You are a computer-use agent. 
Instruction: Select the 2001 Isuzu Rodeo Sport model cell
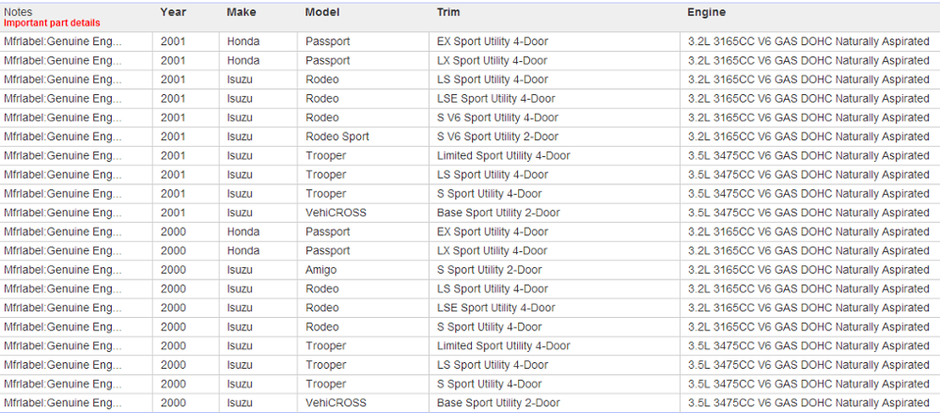pos(363,136)
